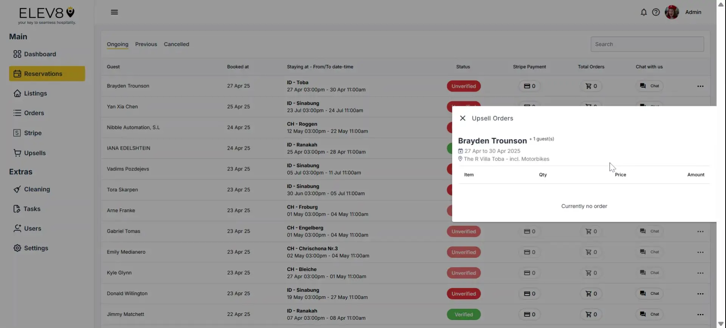726x328 pixels.
Task: Open Settings in sidebar
Action: (x=47, y=248)
